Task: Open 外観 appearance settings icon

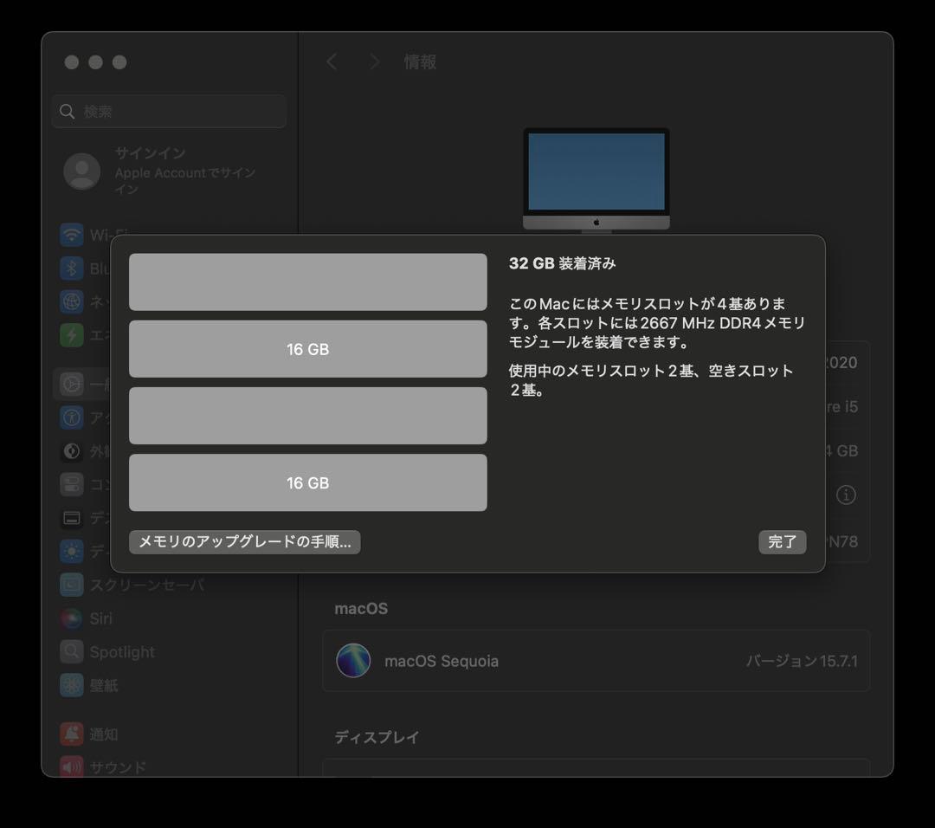Action: point(71,450)
